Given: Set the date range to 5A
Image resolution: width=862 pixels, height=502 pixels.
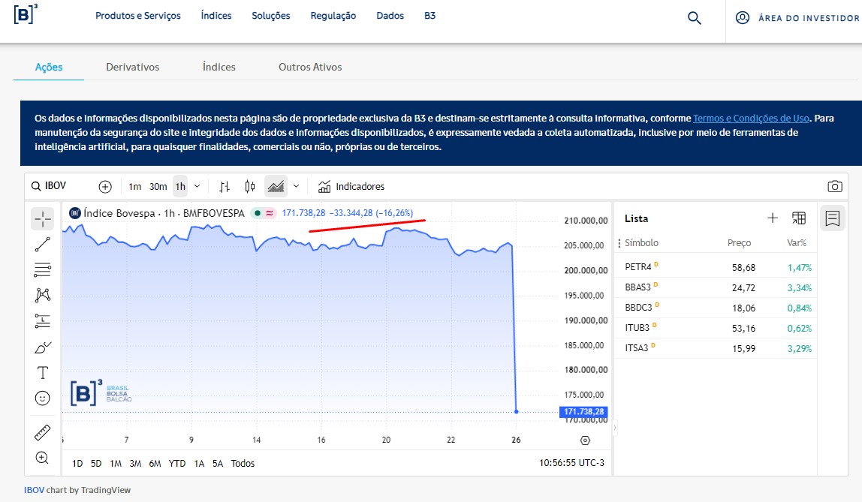Looking at the screenshot, I should click(x=218, y=464).
